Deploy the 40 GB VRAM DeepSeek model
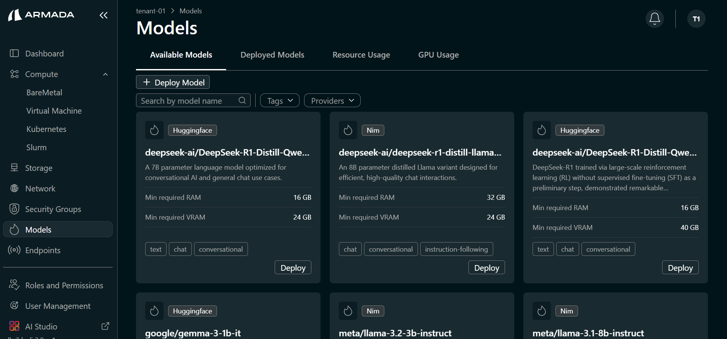This screenshot has height=339, width=727. point(680,268)
